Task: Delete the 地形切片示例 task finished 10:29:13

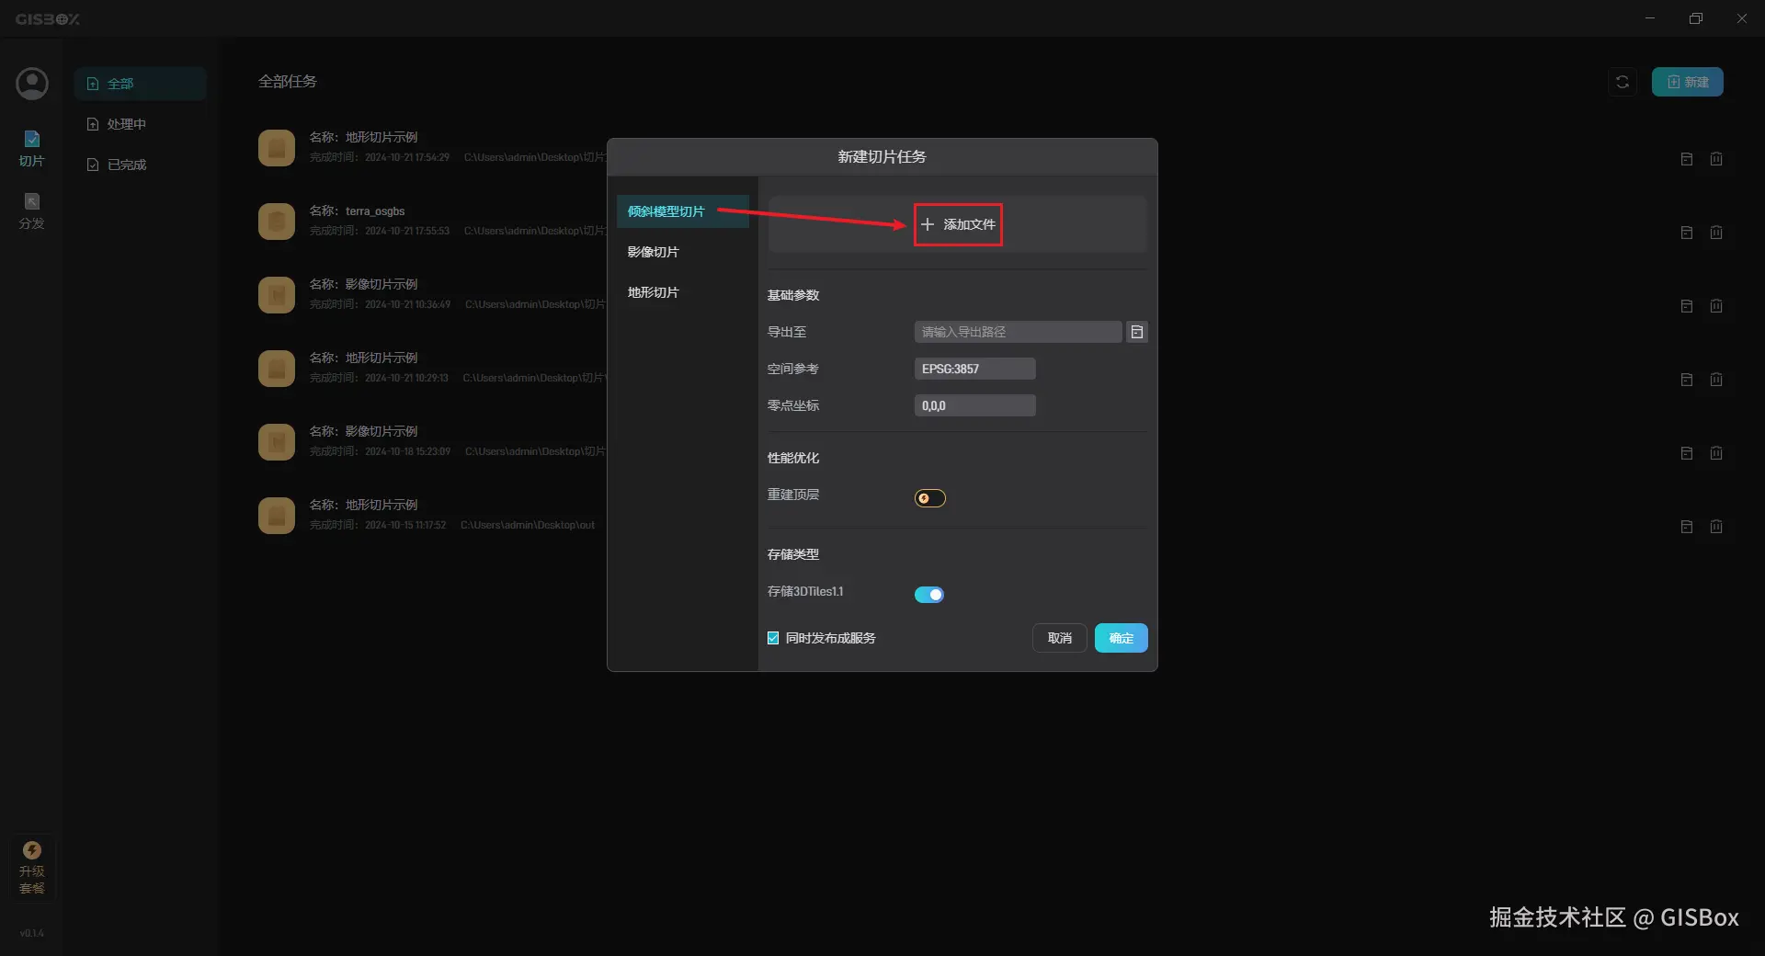Action: coord(1716,380)
